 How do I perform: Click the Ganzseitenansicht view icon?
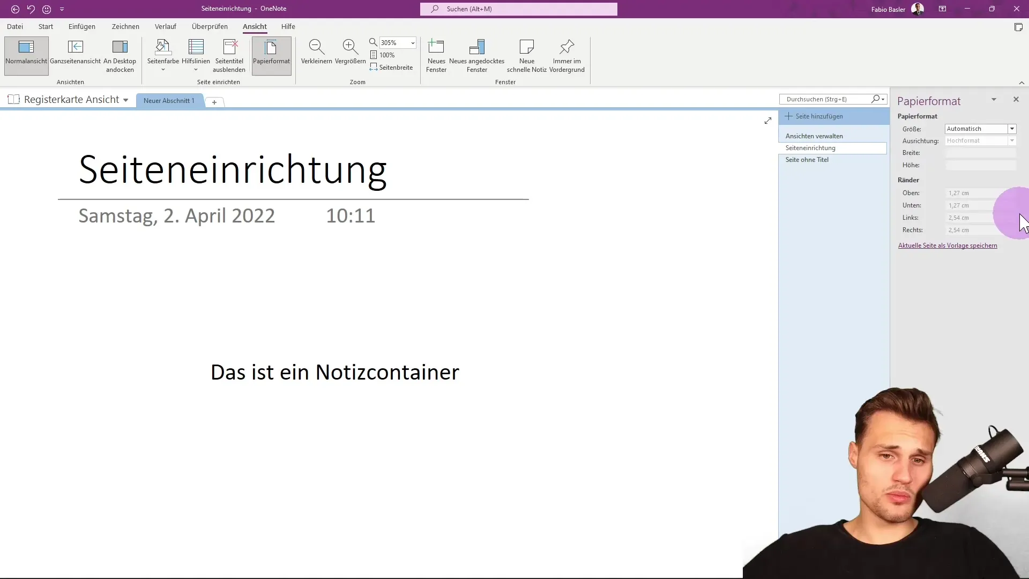click(75, 48)
